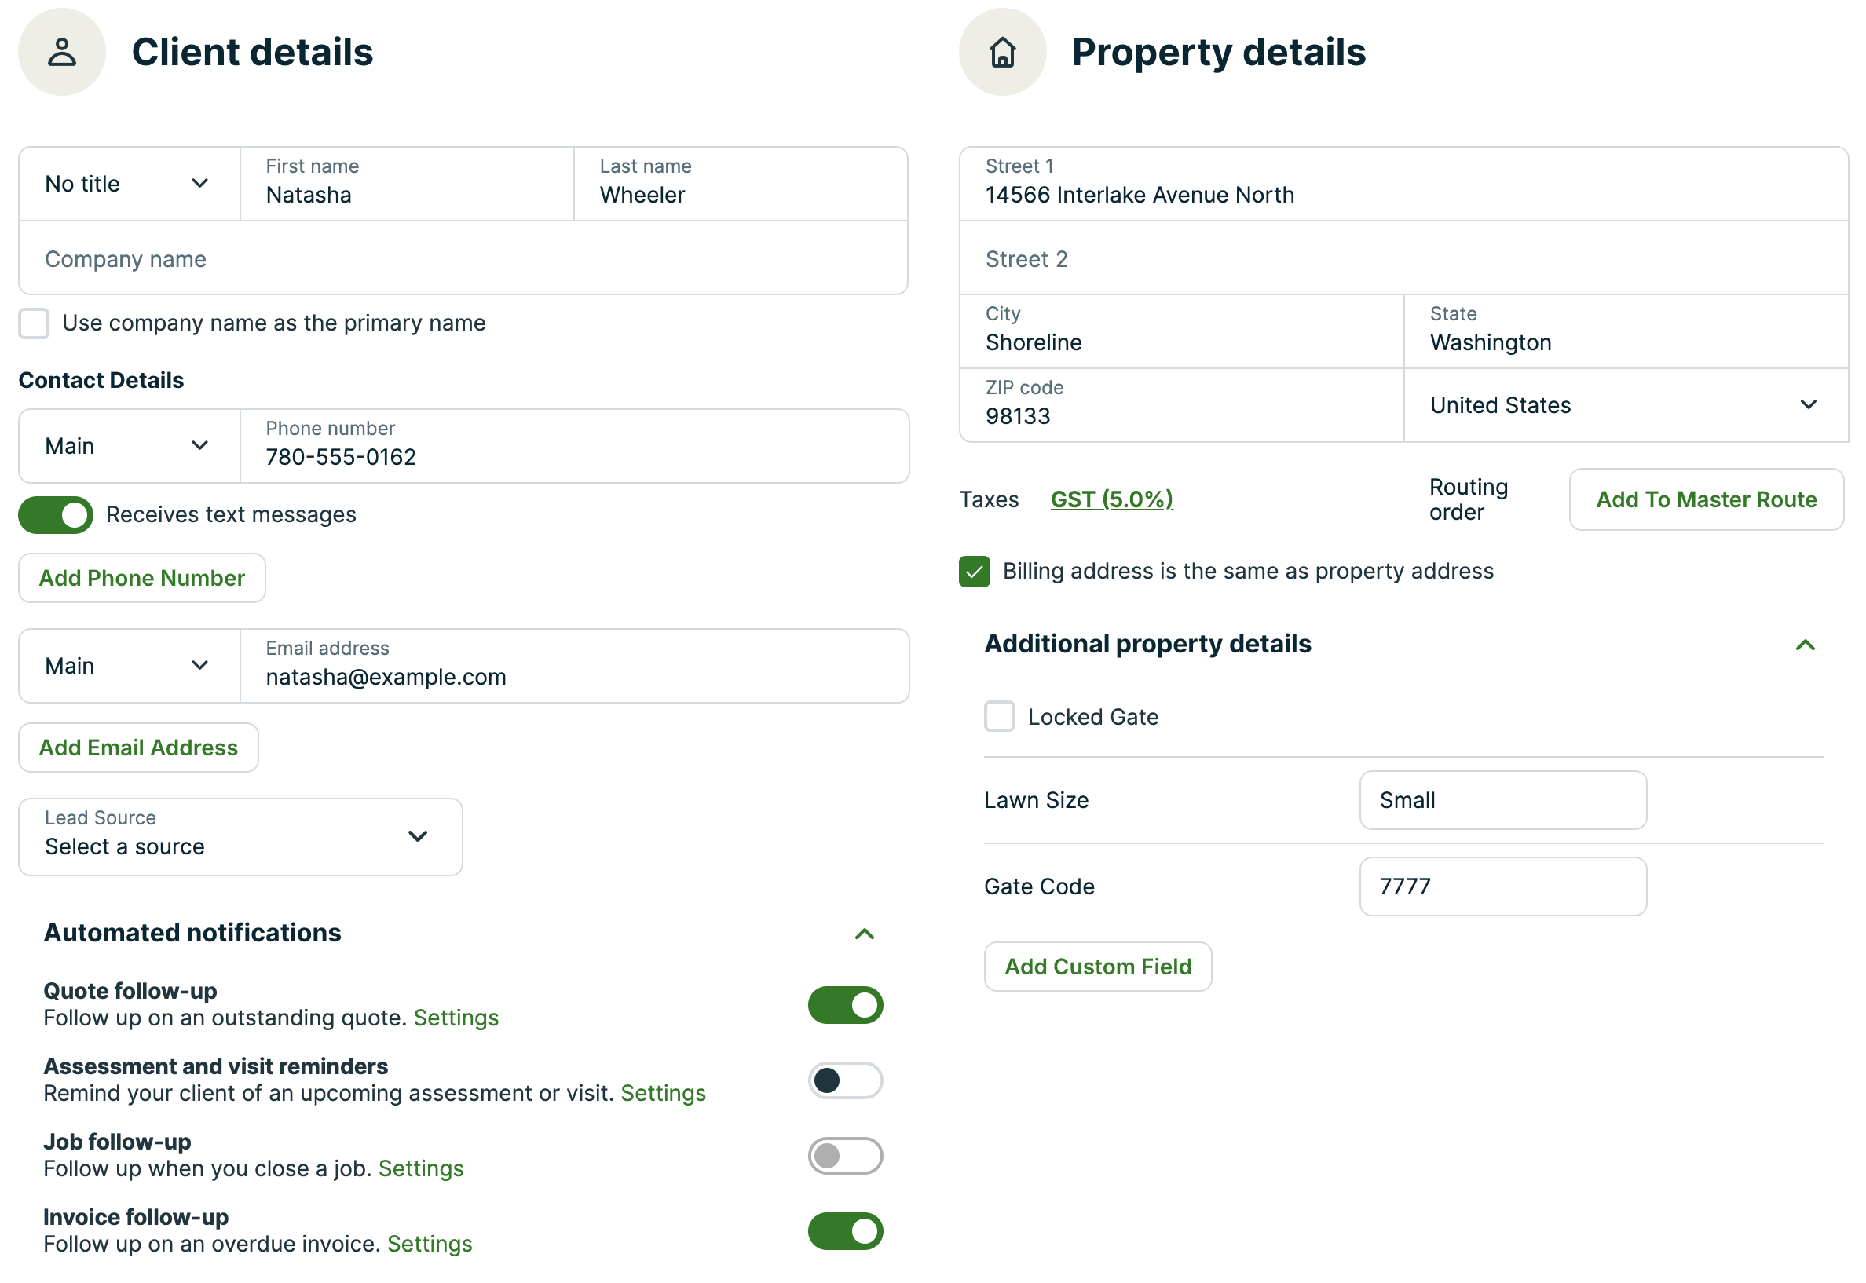This screenshot has width=1866, height=1283.
Task: Click the Property details house icon
Action: (1002, 53)
